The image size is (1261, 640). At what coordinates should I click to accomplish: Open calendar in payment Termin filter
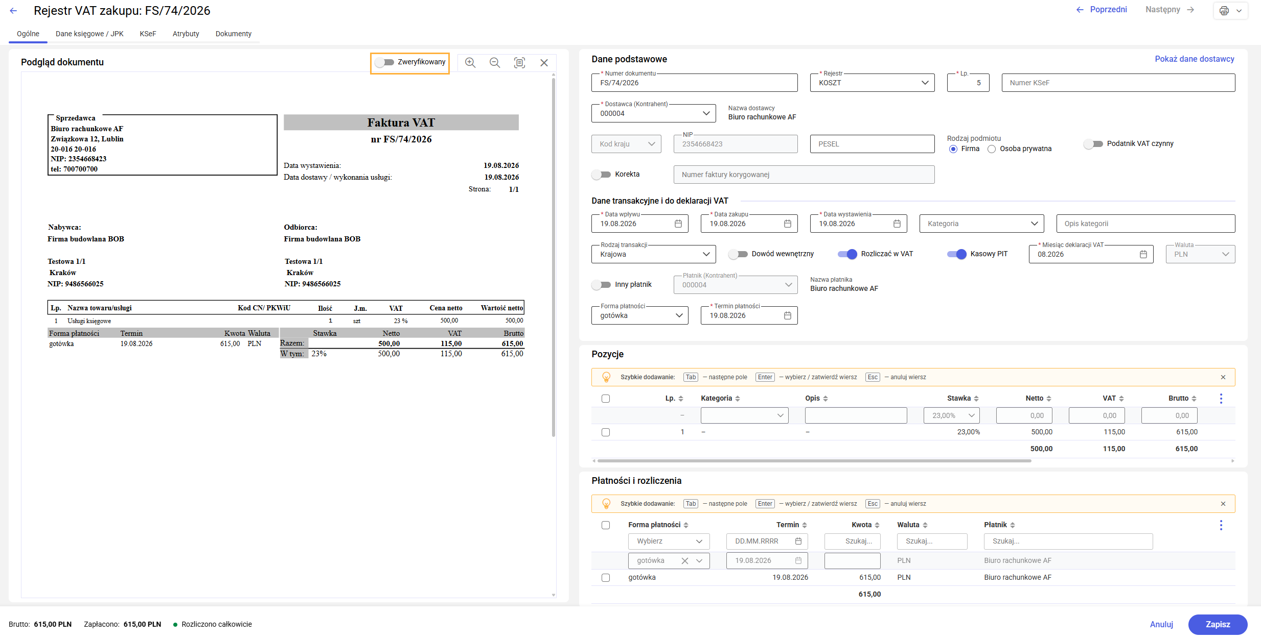(798, 541)
